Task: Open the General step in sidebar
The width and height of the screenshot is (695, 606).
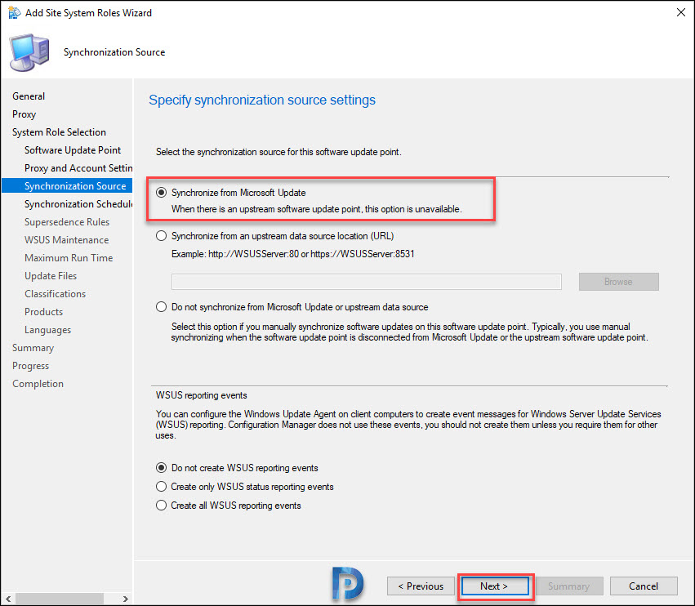Action: point(29,96)
